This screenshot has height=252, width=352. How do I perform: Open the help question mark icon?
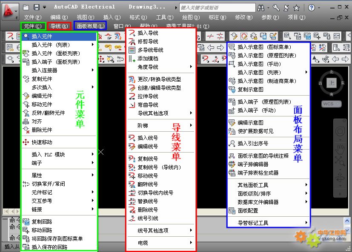312,8
